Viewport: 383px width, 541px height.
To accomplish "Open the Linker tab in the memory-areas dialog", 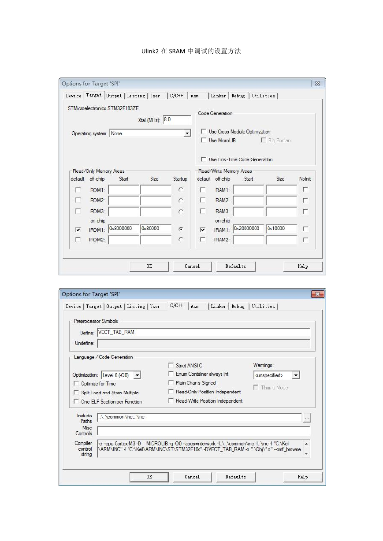I will point(218,96).
